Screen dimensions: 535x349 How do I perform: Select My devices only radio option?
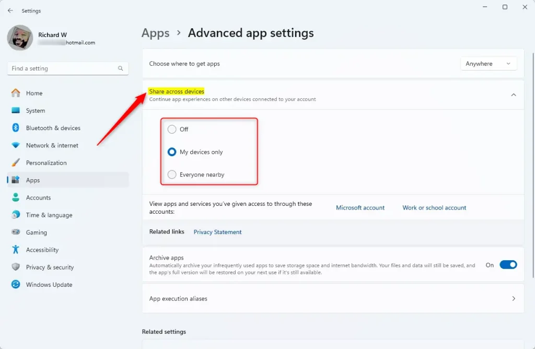[x=172, y=152]
